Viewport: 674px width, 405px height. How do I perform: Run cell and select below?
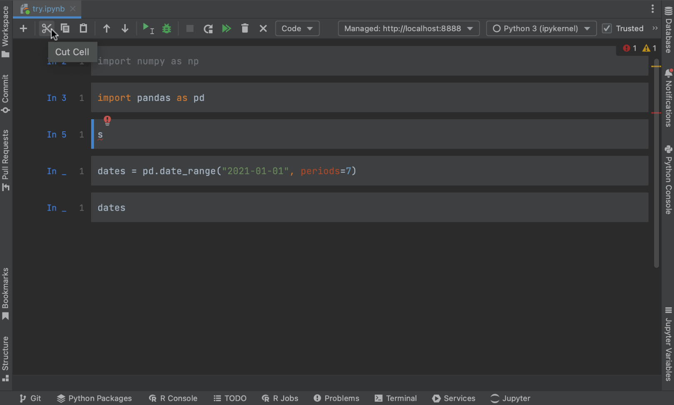pyautogui.click(x=148, y=29)
